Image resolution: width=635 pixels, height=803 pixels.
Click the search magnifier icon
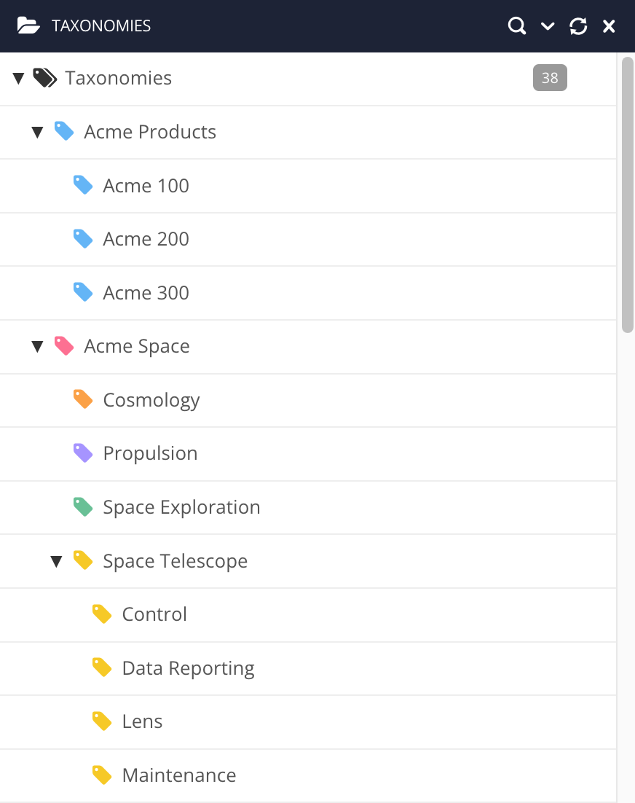click(517, 26)
